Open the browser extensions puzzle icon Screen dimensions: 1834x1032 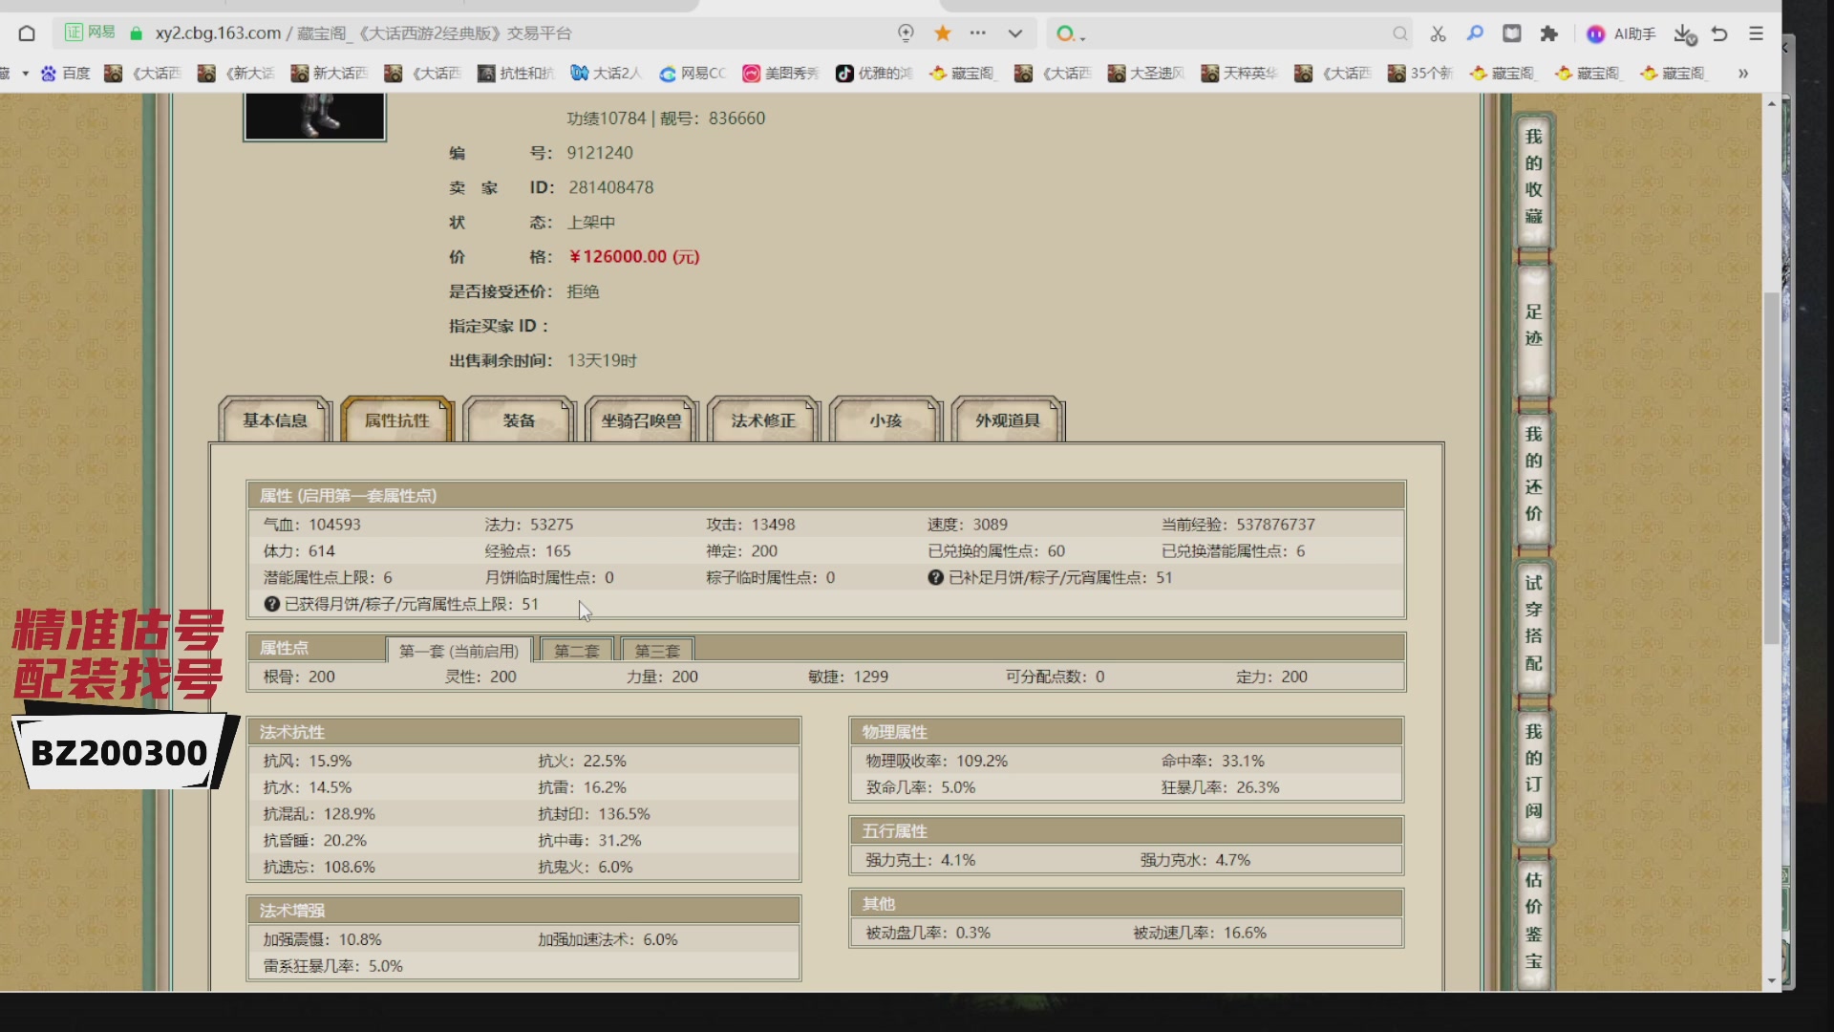click(1549, 33)
